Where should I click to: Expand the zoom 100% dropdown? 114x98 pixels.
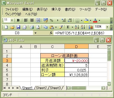[107, 27]
